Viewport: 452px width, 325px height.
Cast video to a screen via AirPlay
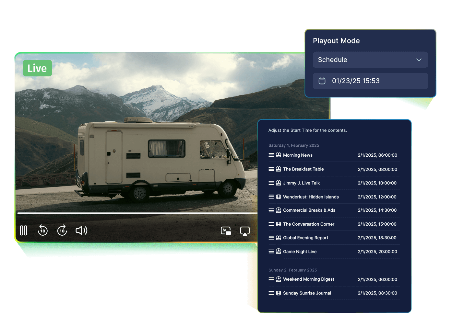point(245,230)
